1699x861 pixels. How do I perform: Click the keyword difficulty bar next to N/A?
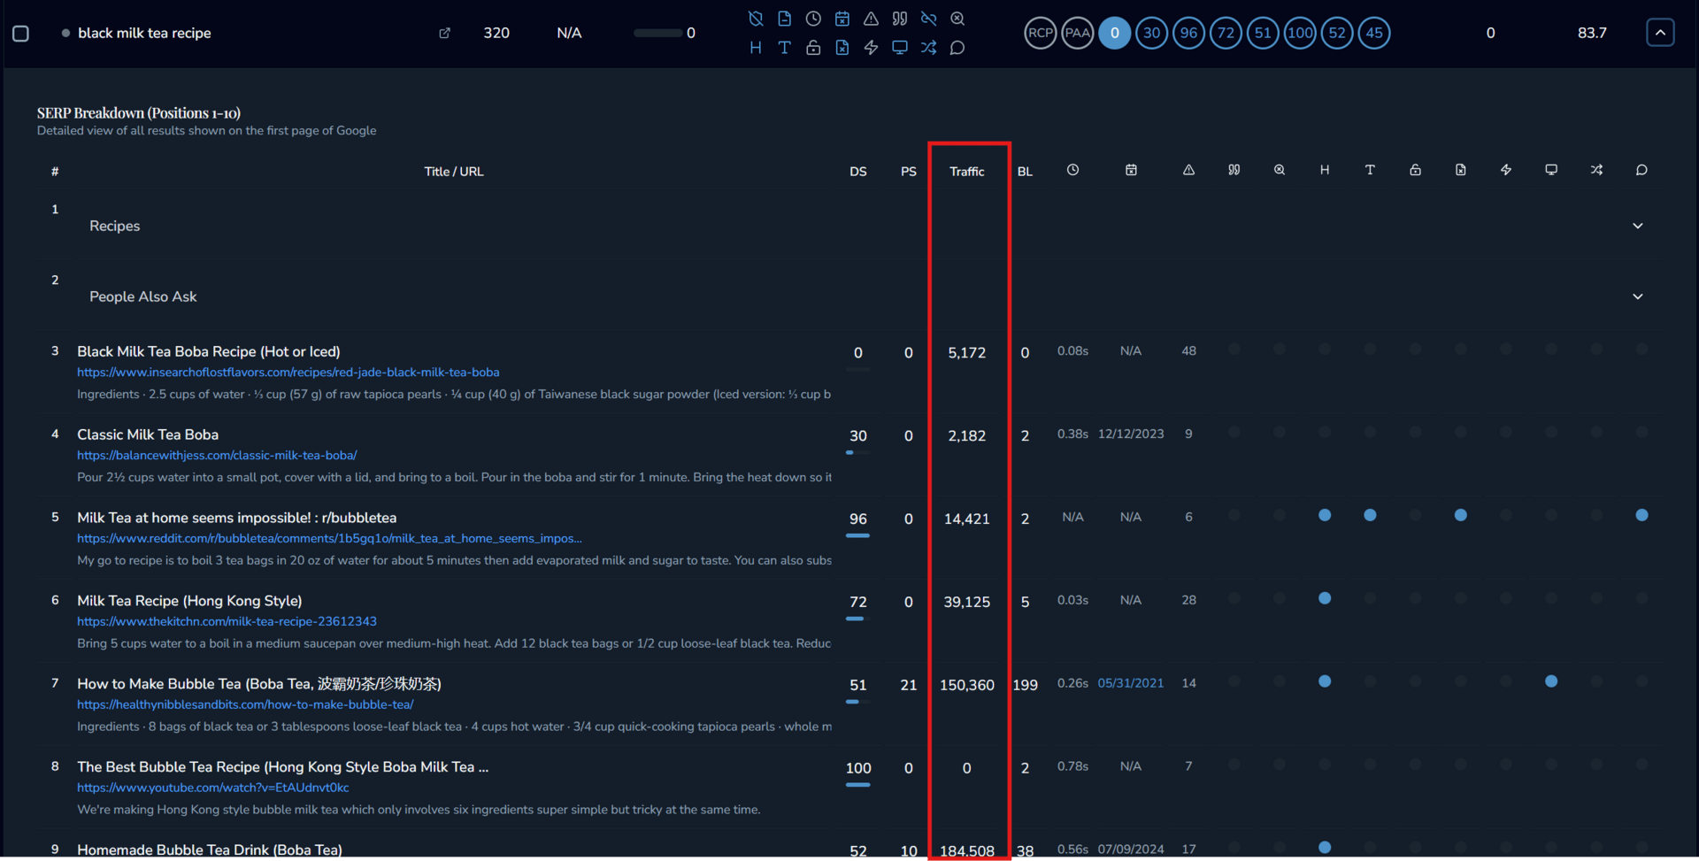(x=657, y=34)
